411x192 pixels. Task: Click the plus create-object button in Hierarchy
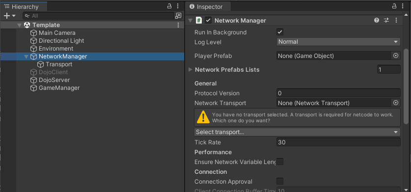[7, 16]
